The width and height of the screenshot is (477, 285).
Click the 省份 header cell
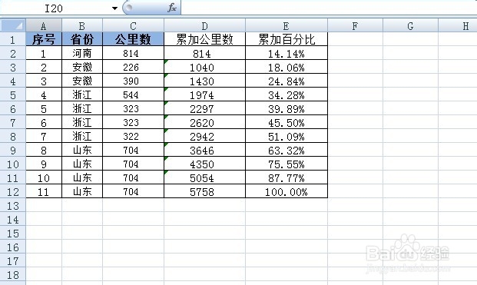(82, 39)
